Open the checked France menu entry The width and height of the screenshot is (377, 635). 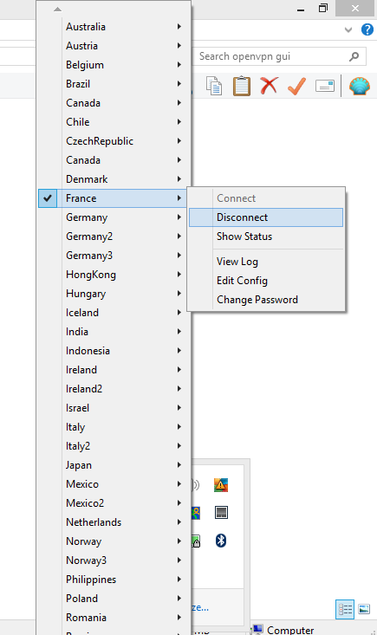(x=113, y=198)
